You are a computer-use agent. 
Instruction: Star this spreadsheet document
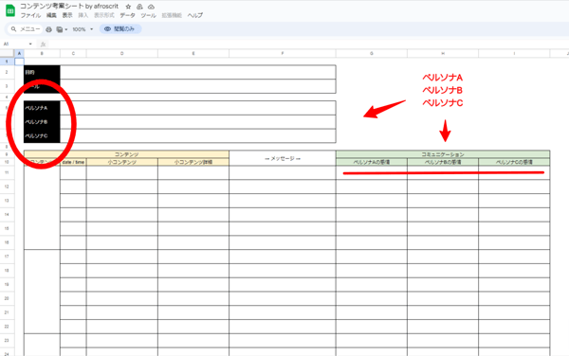[128, 7]
